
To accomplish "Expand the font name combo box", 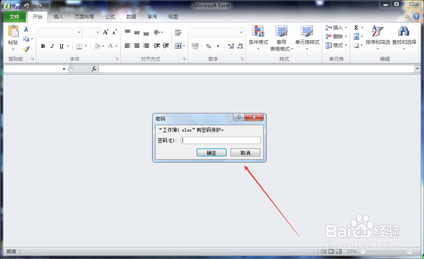I will click(79, 33).
